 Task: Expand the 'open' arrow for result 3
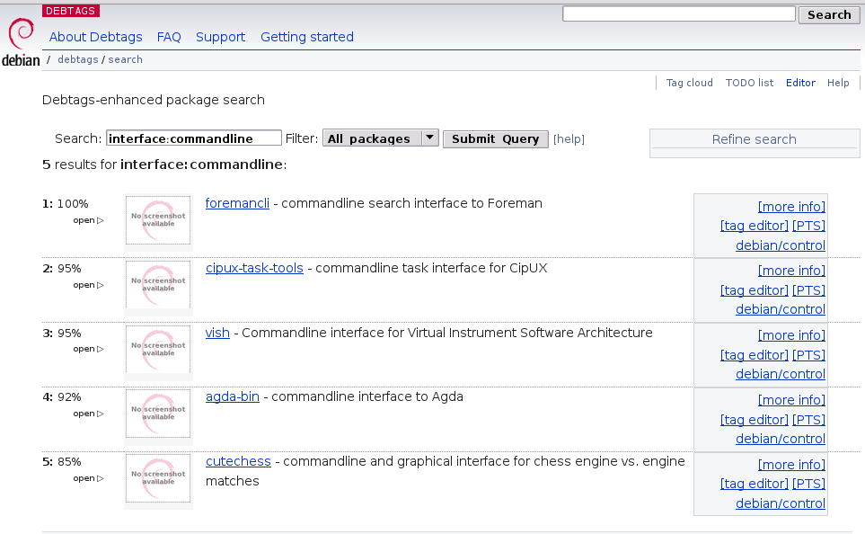click(88, 350)
